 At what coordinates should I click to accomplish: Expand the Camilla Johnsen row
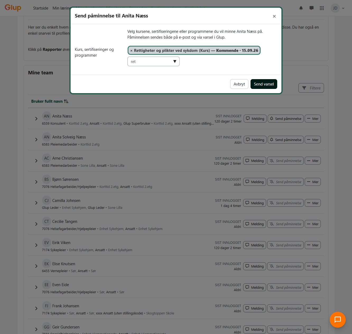(36, 203)
